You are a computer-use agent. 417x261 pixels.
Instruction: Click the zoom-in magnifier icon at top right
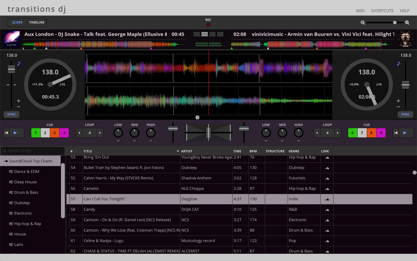point(407,23)
